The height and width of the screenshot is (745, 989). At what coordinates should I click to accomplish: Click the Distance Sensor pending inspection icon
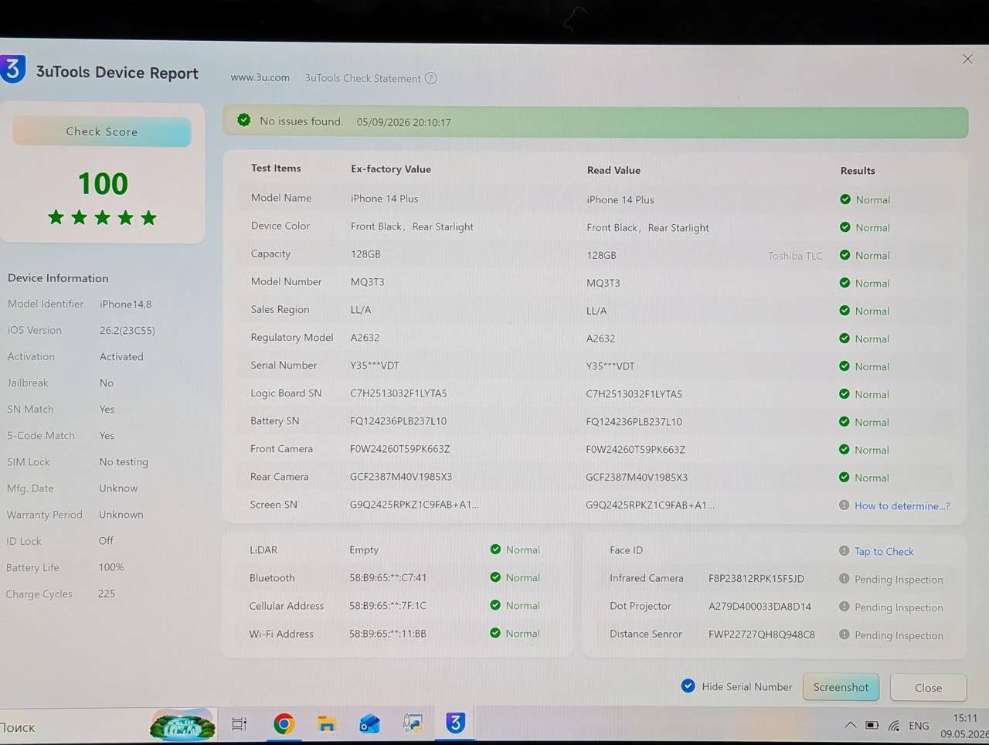(845, 634)
